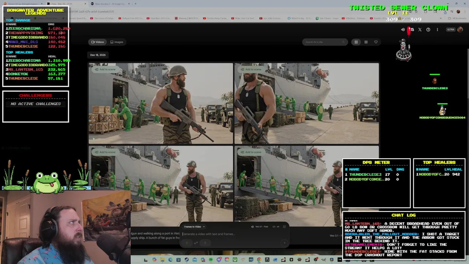Add the bottom-left video to scene
The image size is (469, 264).
(x=105, y=152)
